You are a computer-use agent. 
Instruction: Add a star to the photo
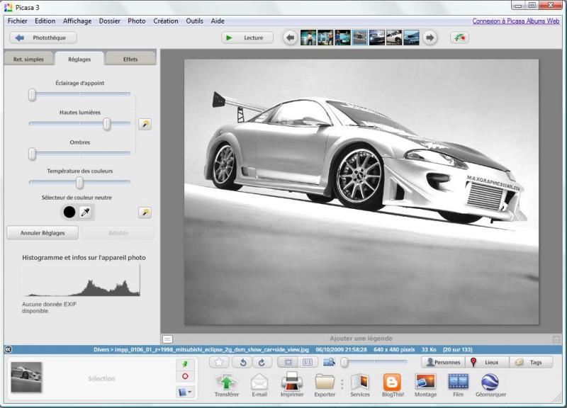219,362
